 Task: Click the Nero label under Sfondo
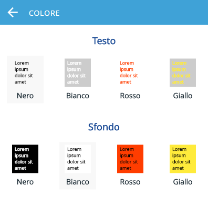(x=25, y=182)
